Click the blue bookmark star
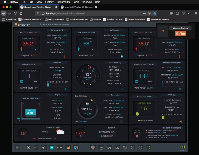This screenshot has width=199, height=155. (154, 13)
